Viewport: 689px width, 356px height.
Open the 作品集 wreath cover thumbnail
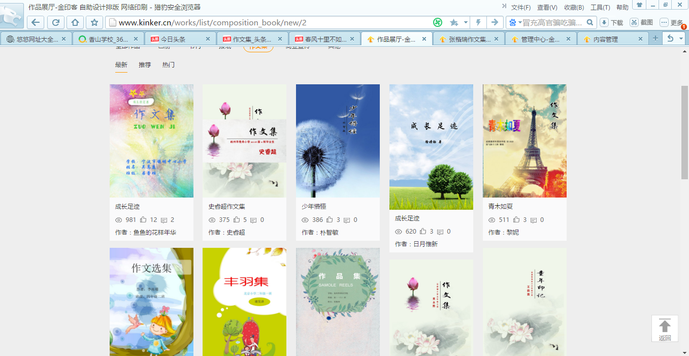pyautogui.click(x=338, y=302)
